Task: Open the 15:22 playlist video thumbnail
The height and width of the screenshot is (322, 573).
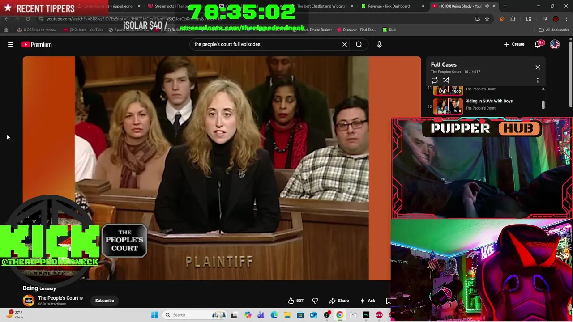Action: [448, 90]
